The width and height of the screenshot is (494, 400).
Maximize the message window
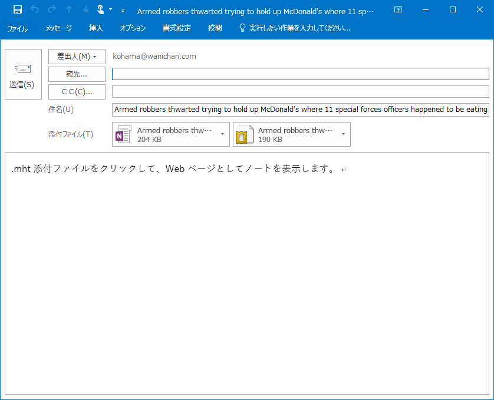tap(453, 10)
